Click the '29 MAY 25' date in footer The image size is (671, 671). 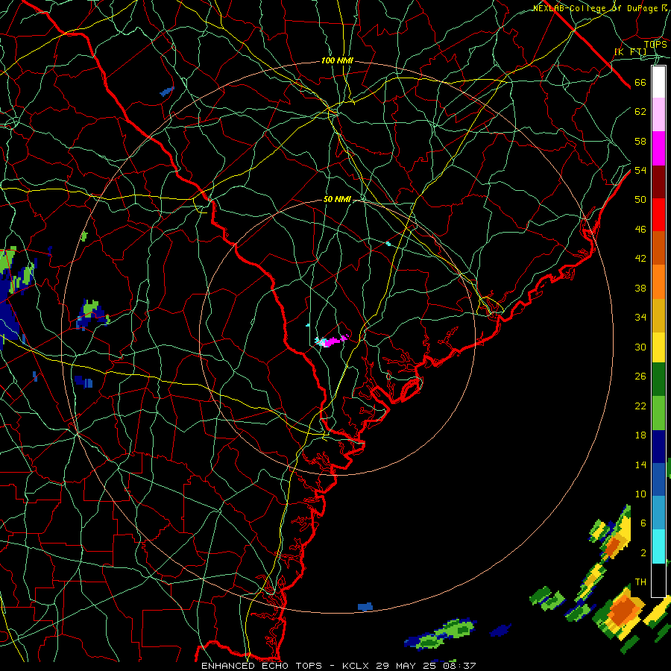[x=406, y=666]
